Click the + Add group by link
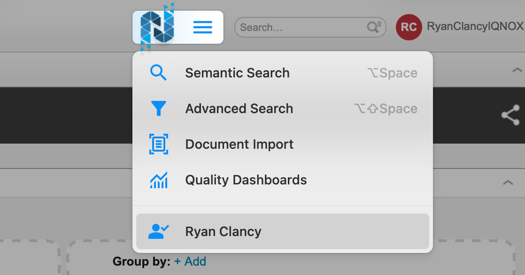The image size is (525, 275). pyautogui.click(x=190, y=261)
